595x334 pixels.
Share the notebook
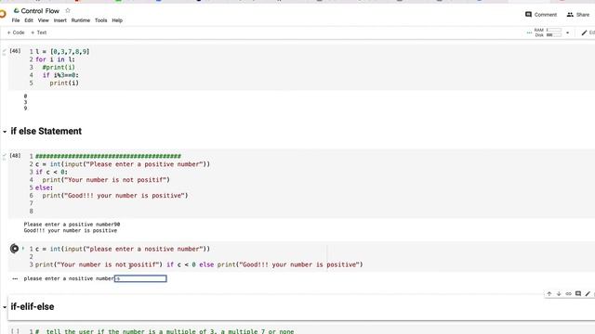tap(578, 15)
